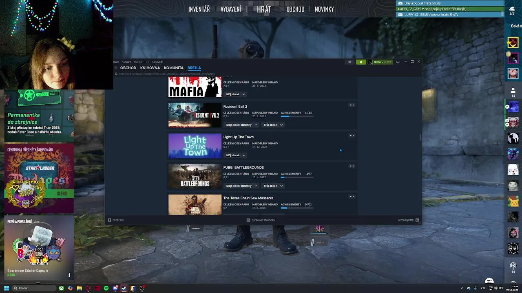
Task: Go to Steam KNIHOVNA section
Action: [150, 68]
